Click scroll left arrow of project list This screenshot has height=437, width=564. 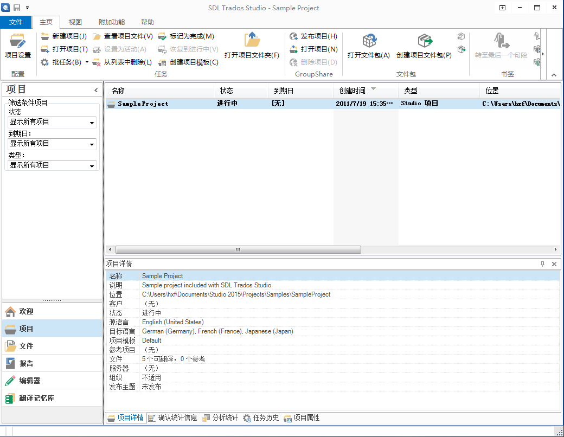pyautogui.click(x=110, y=249)
